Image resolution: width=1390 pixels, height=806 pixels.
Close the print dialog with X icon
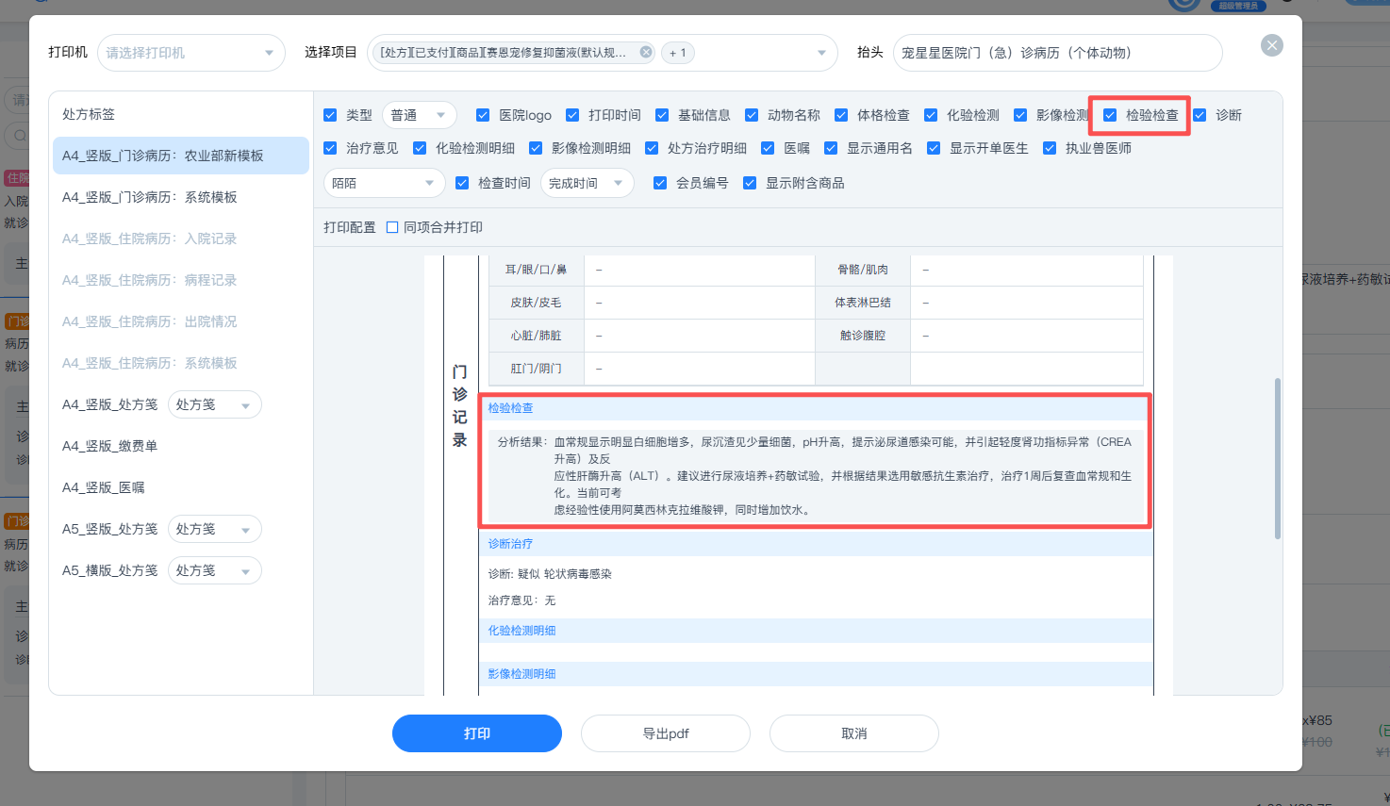[x=1272, y=45]
